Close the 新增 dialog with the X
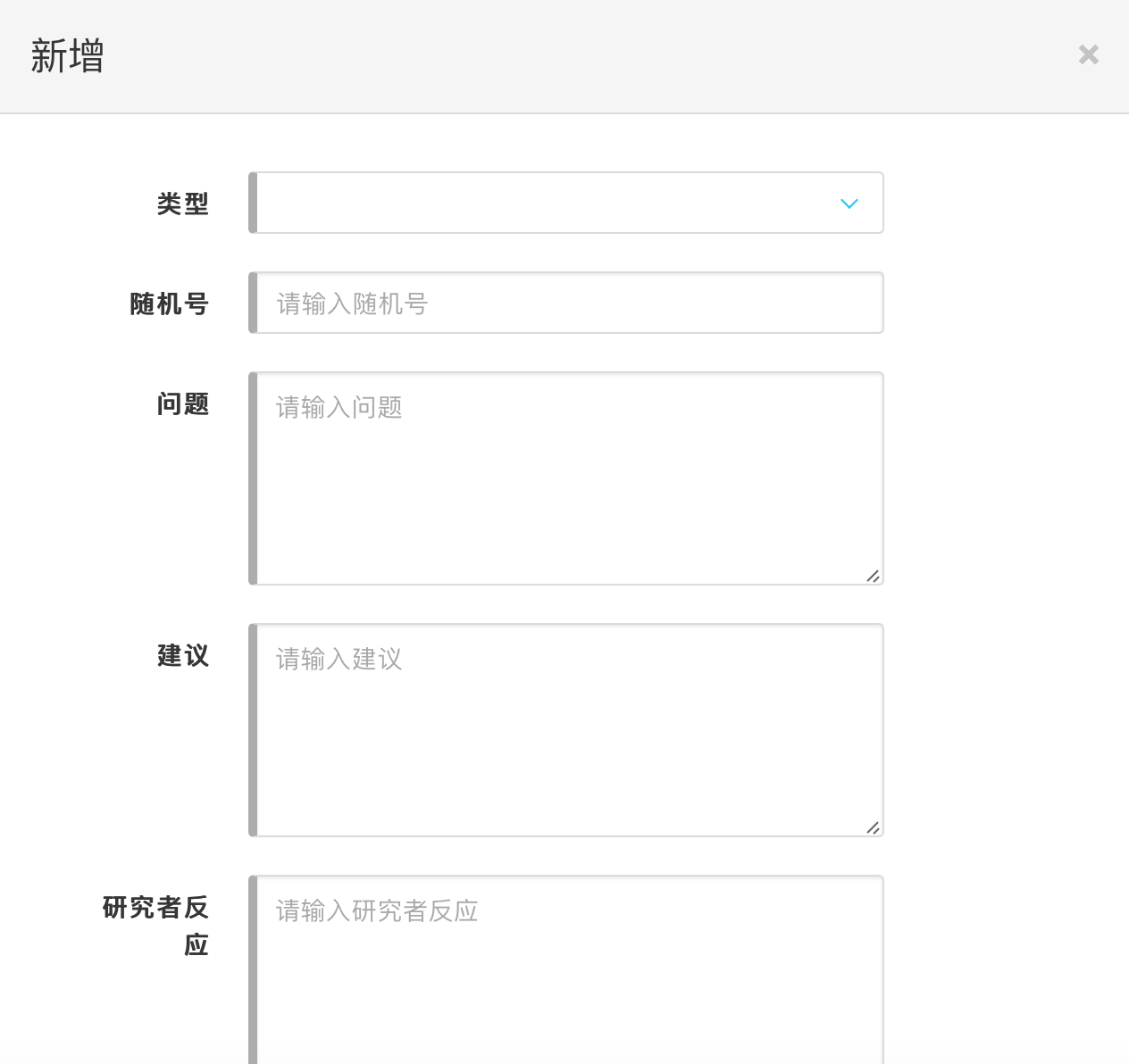 (1088, 55)
